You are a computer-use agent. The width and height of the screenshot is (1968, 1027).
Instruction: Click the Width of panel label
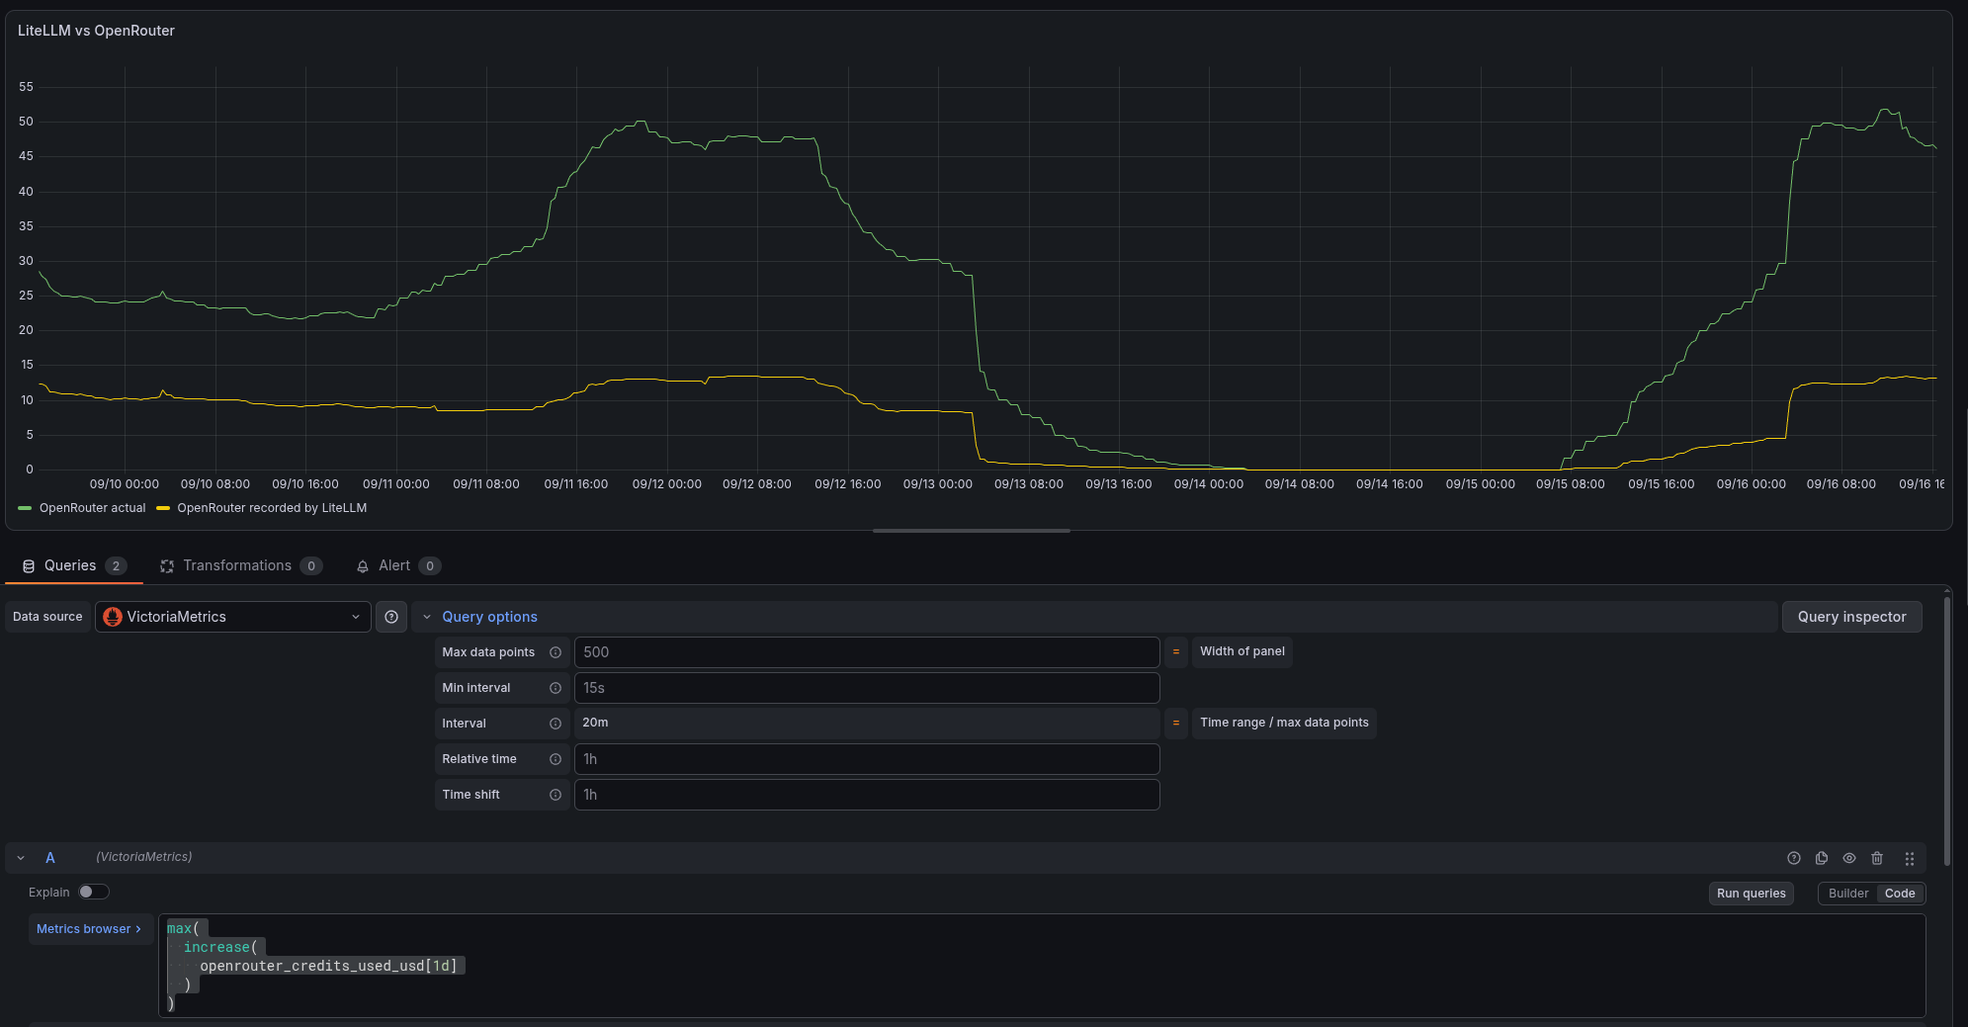click(1241, 651)
